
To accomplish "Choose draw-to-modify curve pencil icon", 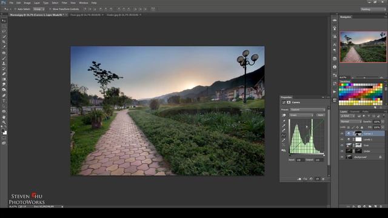I will pyautogui.click(x=284, y=140).
